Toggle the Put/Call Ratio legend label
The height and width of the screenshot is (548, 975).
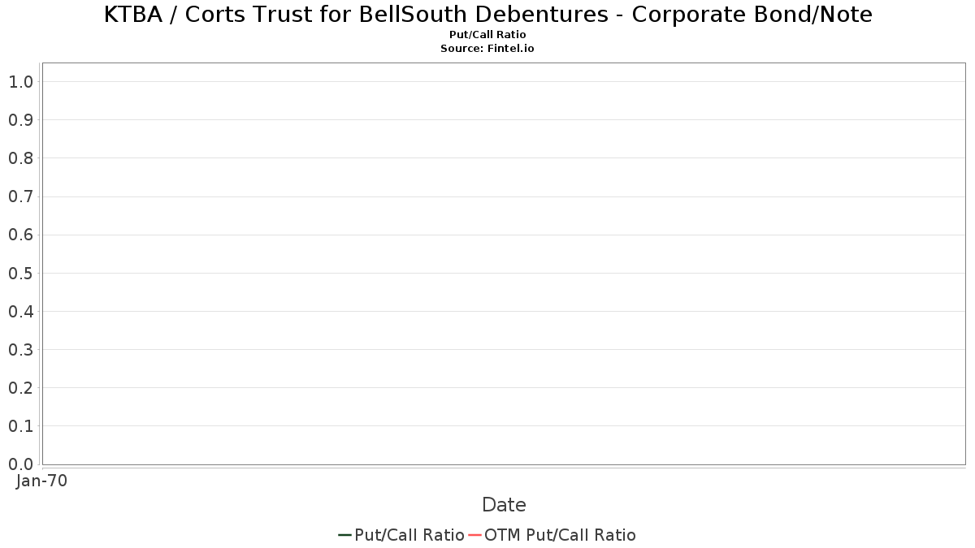[409, 535]
